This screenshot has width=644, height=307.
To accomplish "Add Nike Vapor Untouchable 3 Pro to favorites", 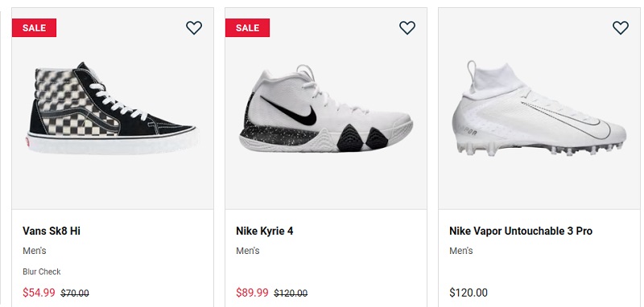I will click(x=620, y=28).
